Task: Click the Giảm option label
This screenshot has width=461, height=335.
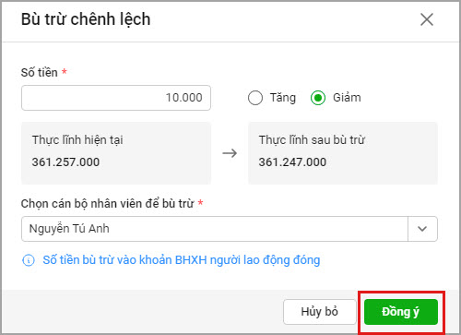Action: [x=347, y=98]
